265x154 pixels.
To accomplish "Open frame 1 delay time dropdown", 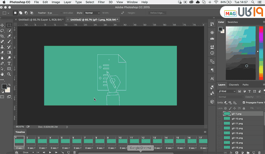I will point(20,148).
